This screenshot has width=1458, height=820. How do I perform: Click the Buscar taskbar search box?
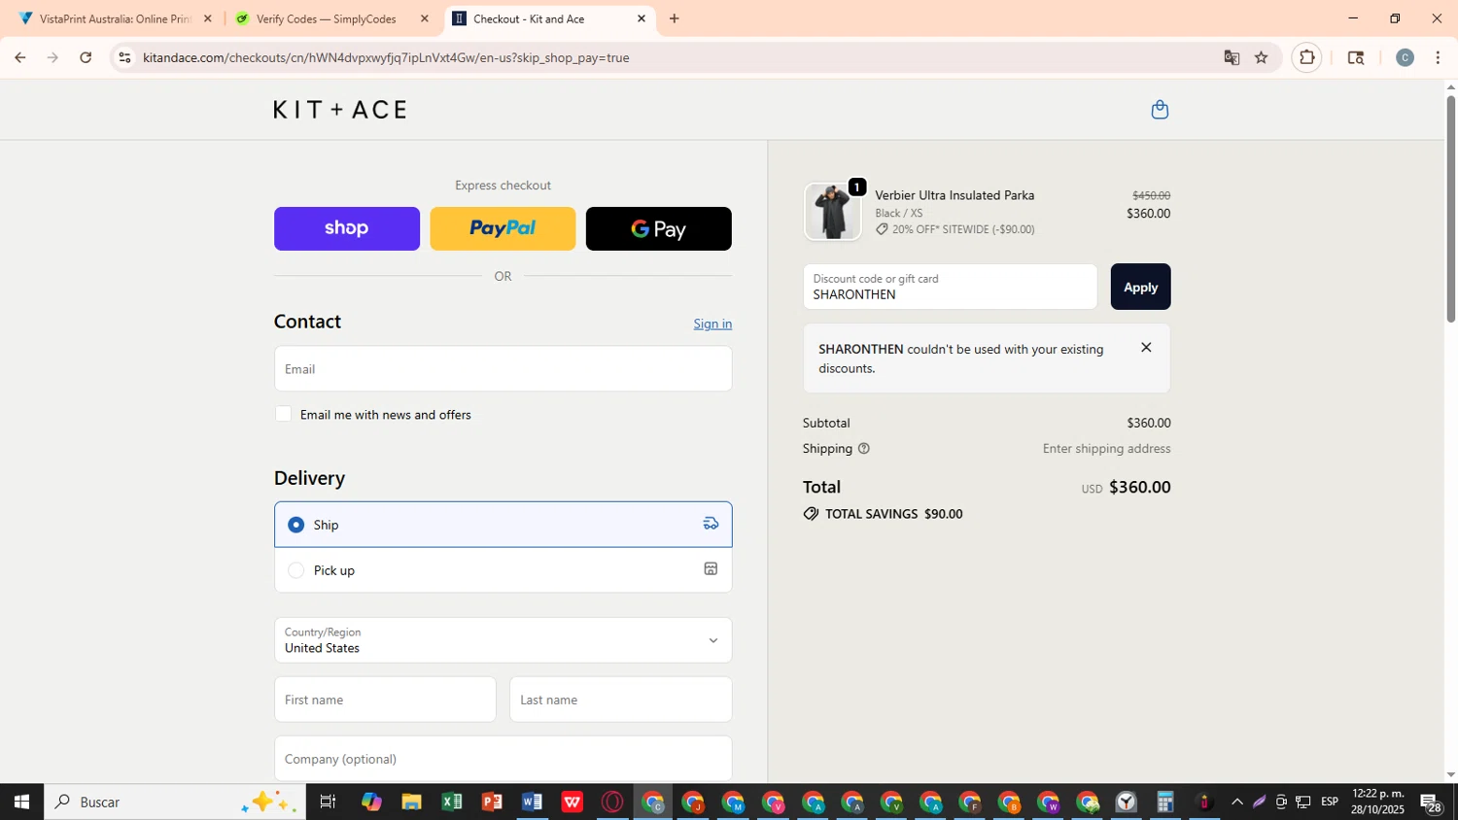175,802
